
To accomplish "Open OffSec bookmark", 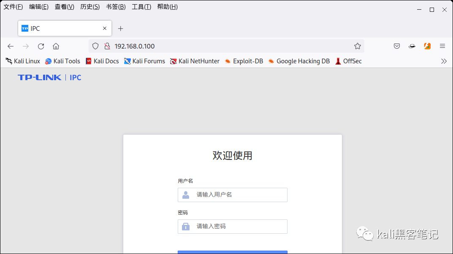I will [348, 61].
